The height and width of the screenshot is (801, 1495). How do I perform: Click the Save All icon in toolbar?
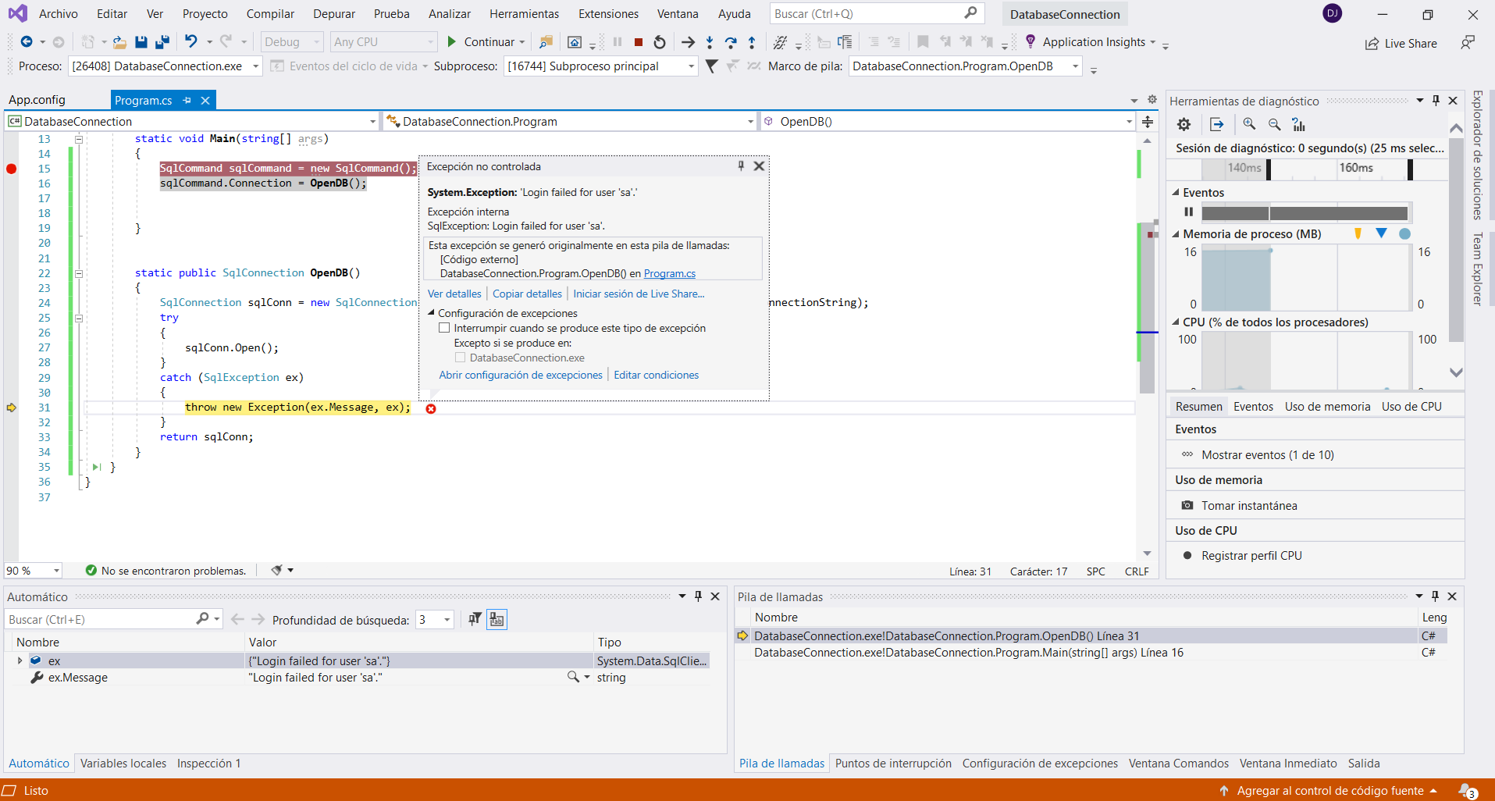tap(162, 42)
